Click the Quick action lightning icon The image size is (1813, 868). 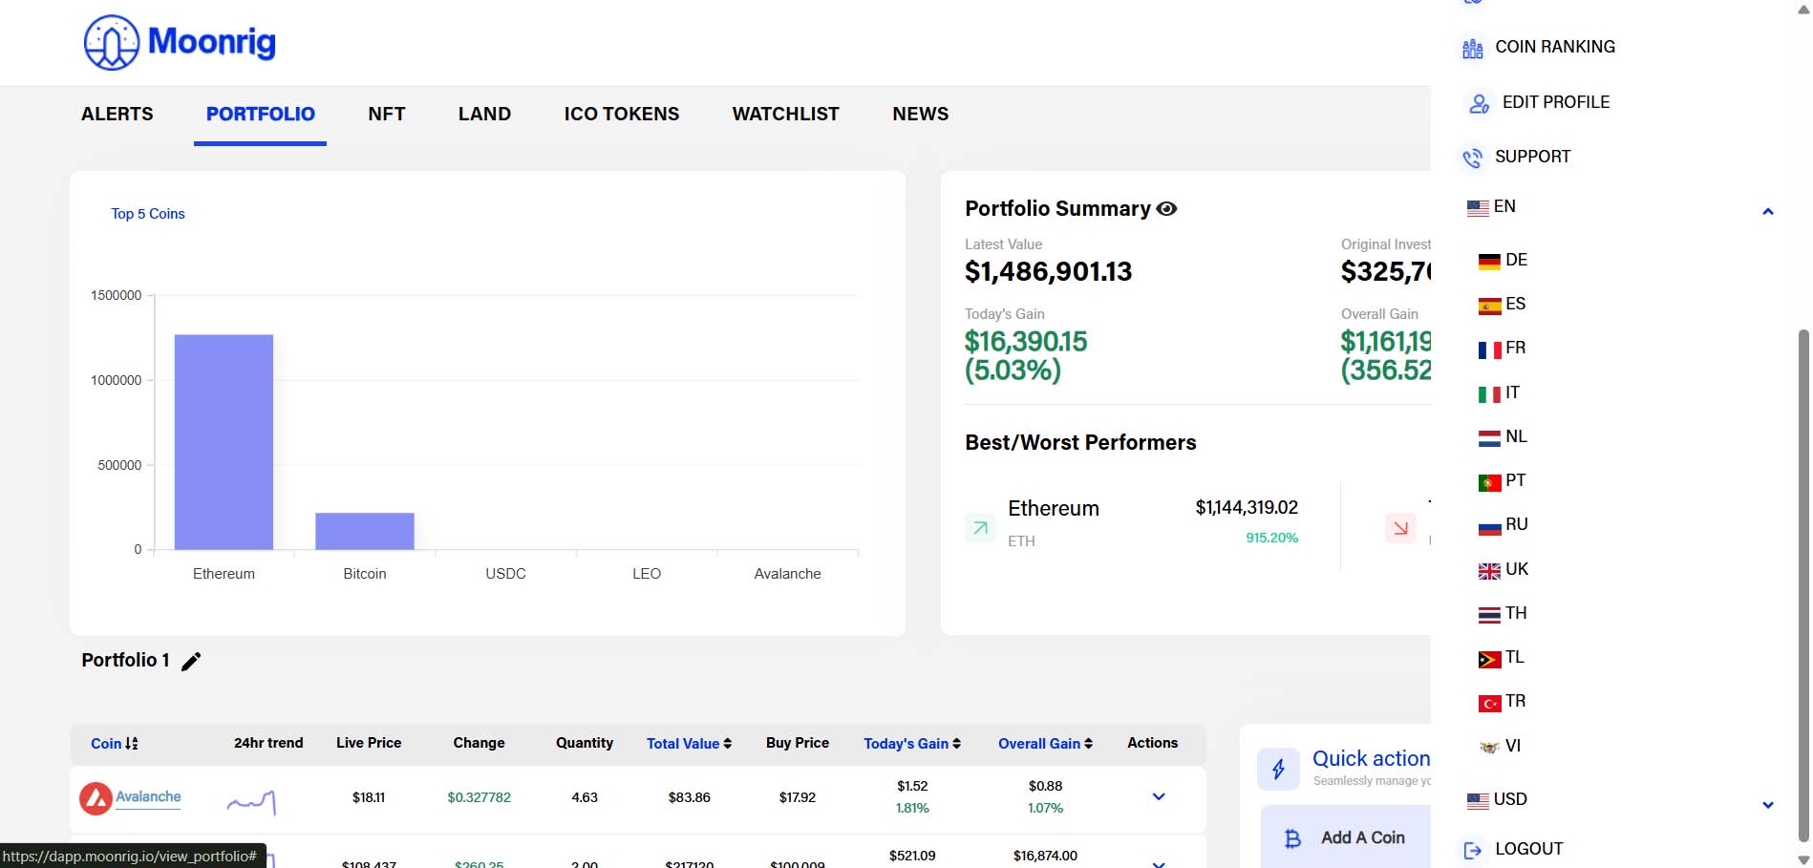coord(1278,769)
